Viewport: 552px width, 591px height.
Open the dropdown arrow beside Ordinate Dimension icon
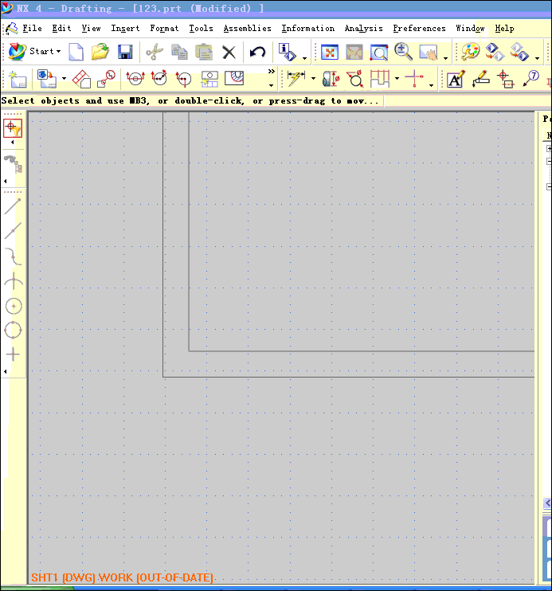397,78
